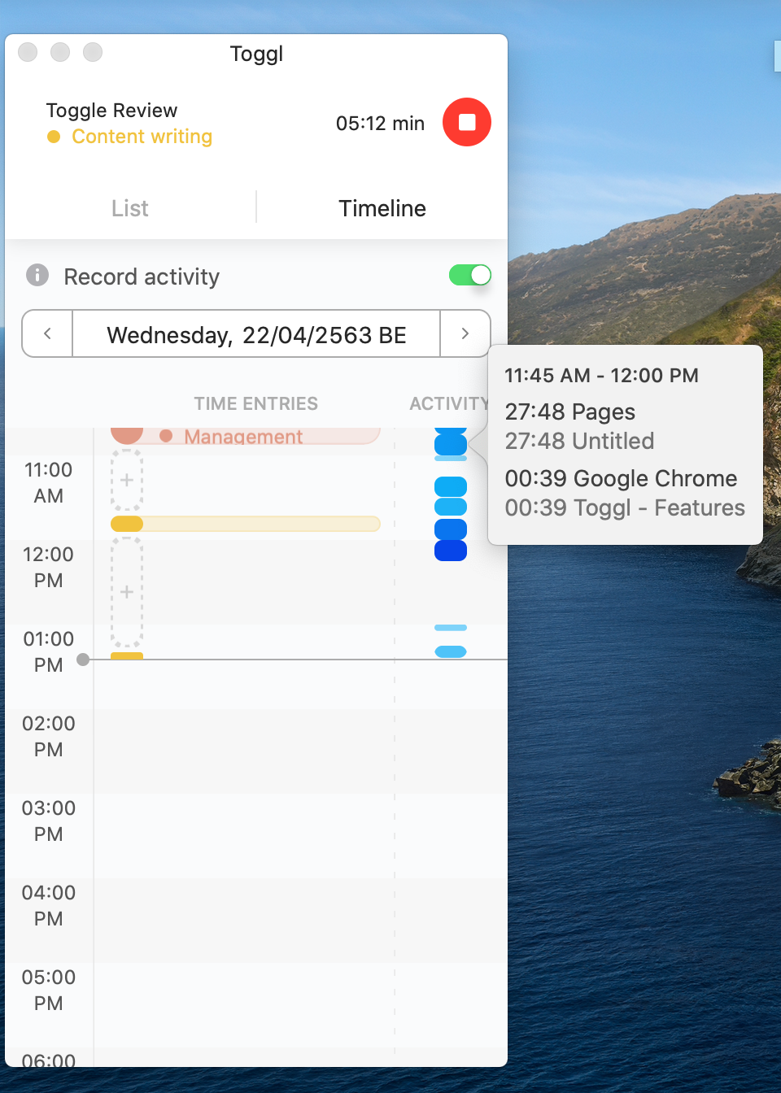Click the 00:39 Toggl - Features tooltip line

coord(625,507)
